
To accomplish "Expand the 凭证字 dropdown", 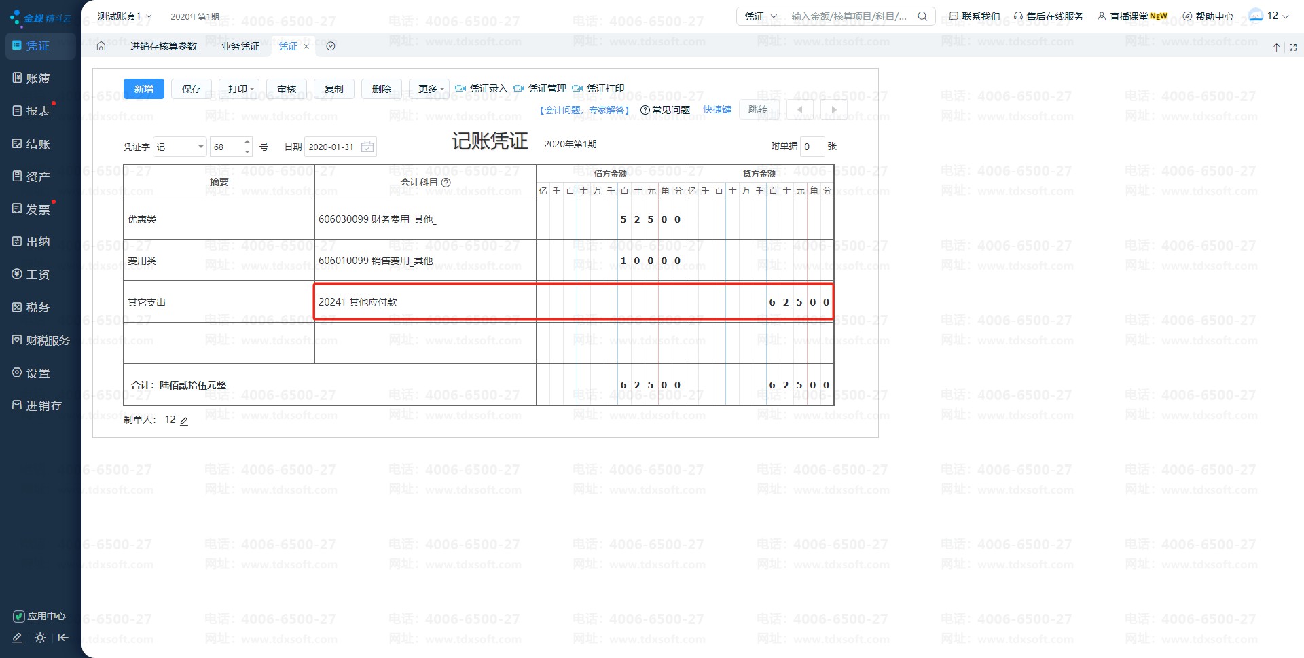I will coord(200,147).
